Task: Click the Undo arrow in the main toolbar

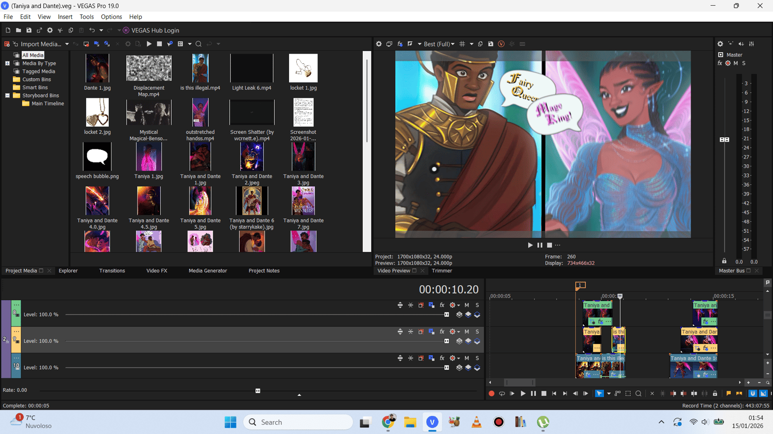Action: (92, 30)
